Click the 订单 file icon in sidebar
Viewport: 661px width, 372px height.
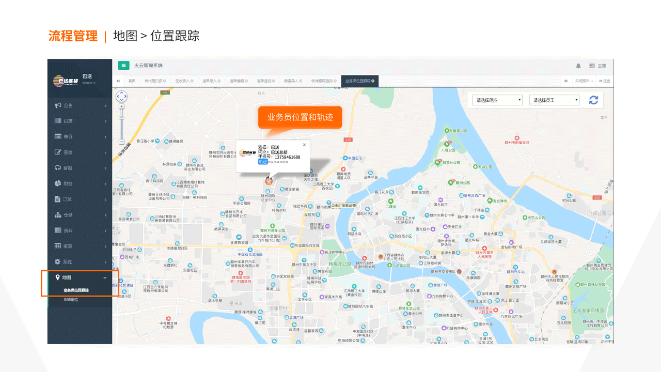58,199
